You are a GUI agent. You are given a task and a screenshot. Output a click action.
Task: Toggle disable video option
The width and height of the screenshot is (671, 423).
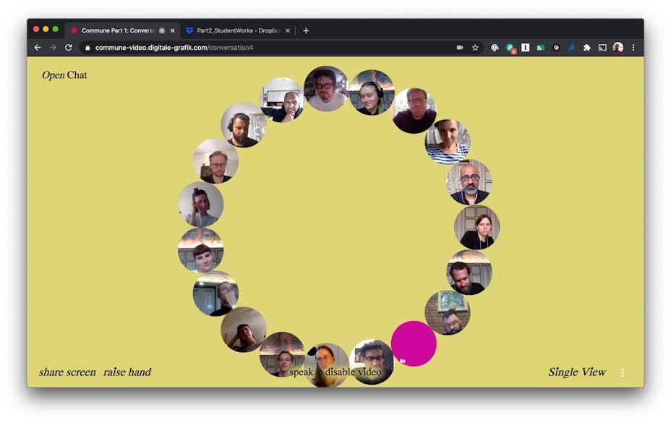click(353, 372)
